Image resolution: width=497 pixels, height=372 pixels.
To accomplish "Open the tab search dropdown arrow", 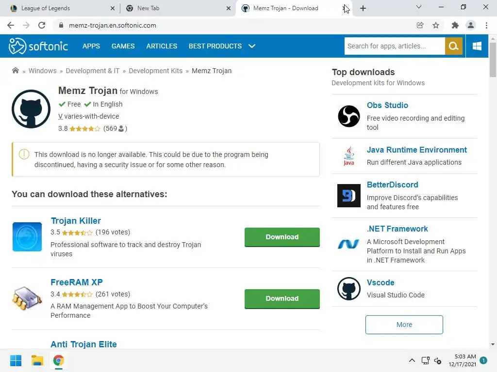I will pyautogui.click(x=419, y=7).
